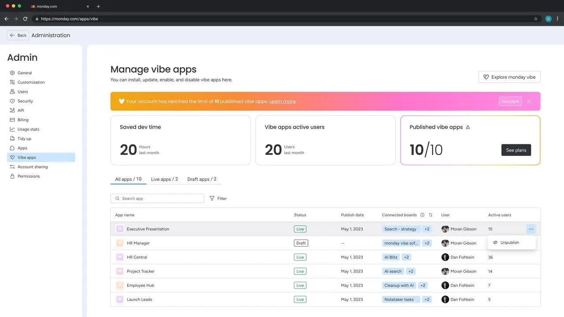The width and height of the screenshot is (564, 317).
Task: Switch to Live apps tab
Action: pos(164,179)
